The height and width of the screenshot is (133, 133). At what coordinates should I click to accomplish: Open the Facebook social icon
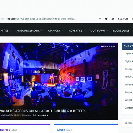click(100, 19)
